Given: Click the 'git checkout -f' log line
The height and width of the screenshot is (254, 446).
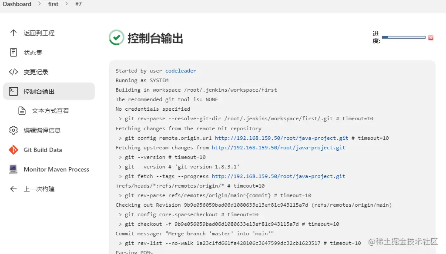Looking at the screenshot, I should point(229,224).
